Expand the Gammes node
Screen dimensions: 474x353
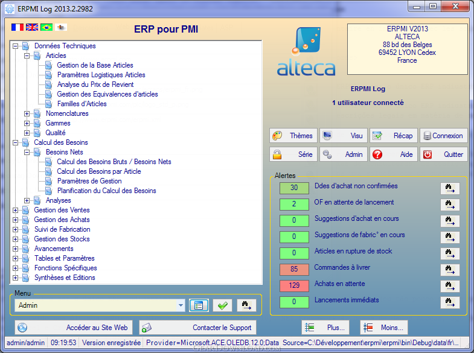coord(27,124)
